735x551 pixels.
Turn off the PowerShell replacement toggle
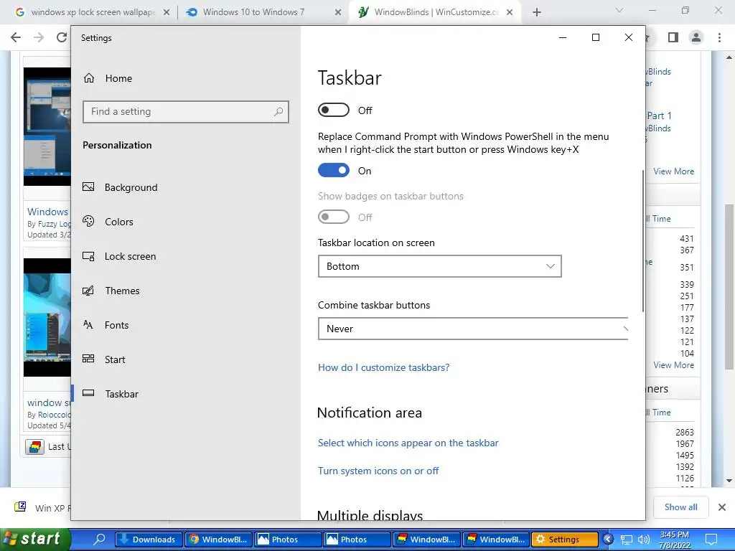(334, 170)
